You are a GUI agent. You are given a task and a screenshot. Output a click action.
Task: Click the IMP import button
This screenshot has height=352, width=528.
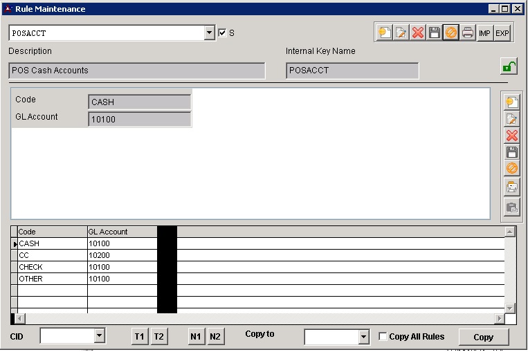[x=484, y=33]
